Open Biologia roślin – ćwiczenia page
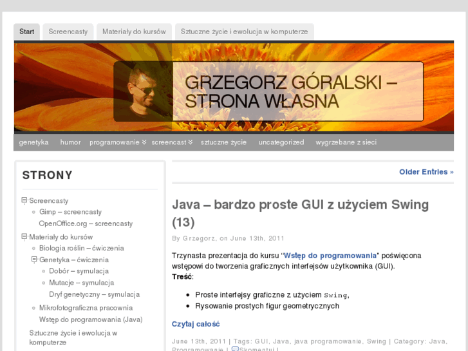 pyautogui.click(x=82, y=248)
